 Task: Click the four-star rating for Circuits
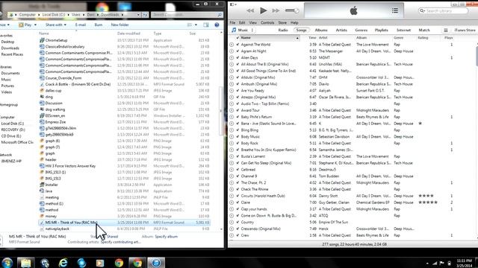coord(426,196)
